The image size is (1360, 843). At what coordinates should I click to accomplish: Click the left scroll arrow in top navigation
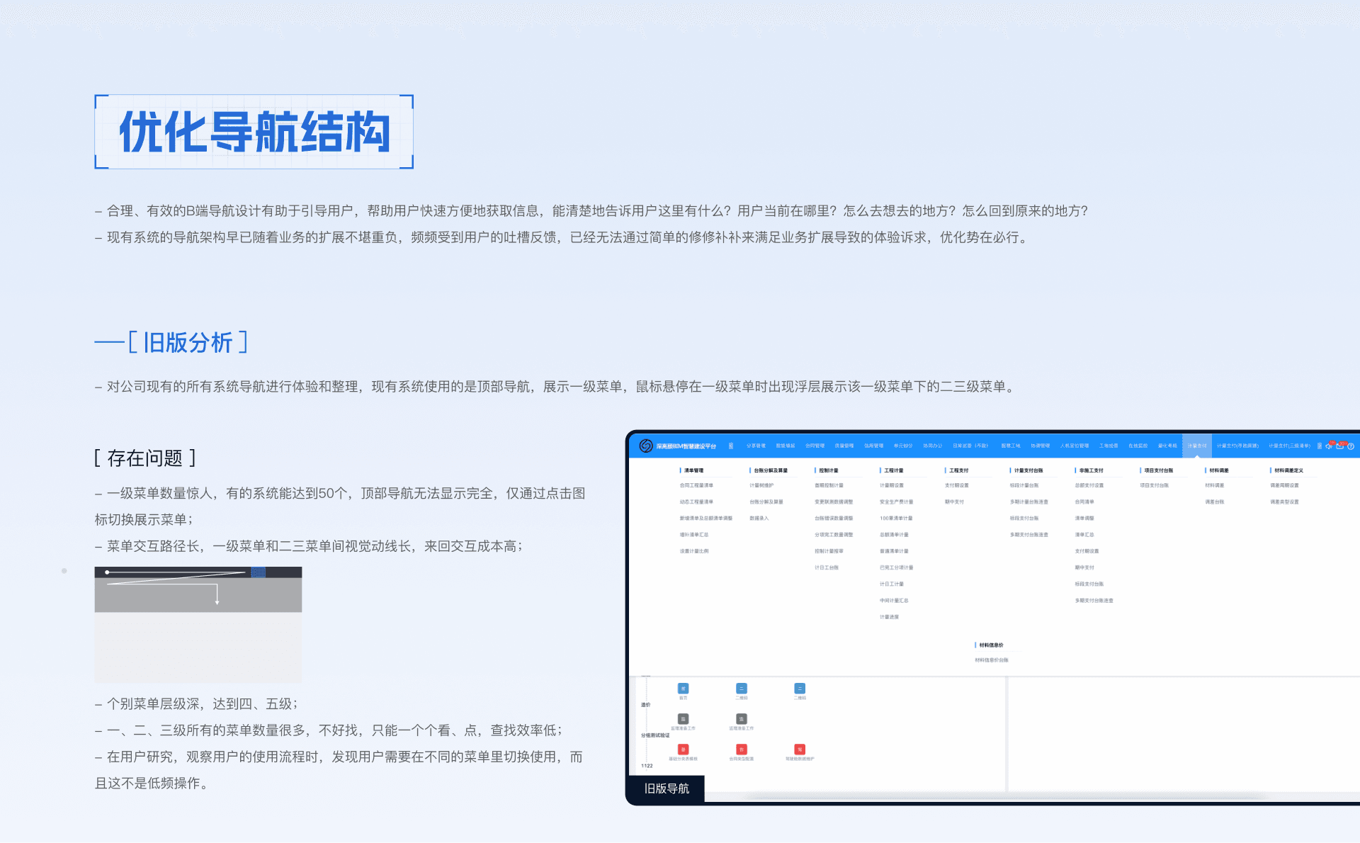click(731, 446)
